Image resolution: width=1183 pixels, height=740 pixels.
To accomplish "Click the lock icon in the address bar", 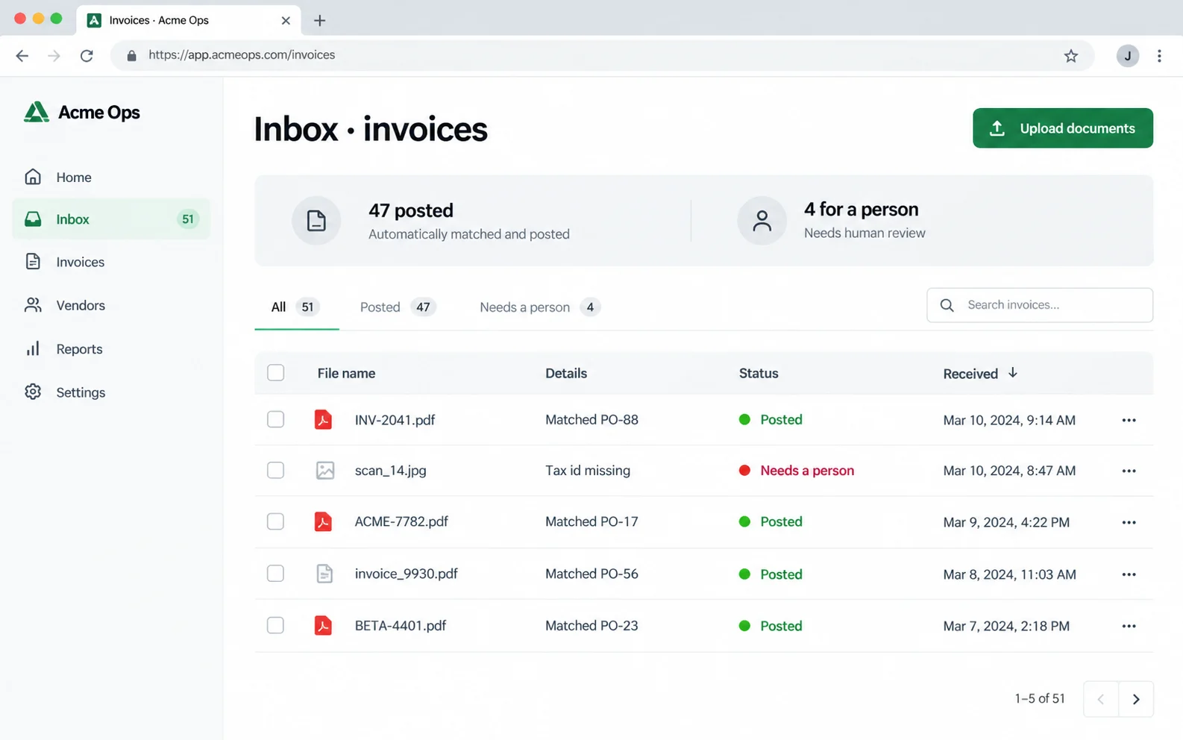I will [x=131, y=55].
